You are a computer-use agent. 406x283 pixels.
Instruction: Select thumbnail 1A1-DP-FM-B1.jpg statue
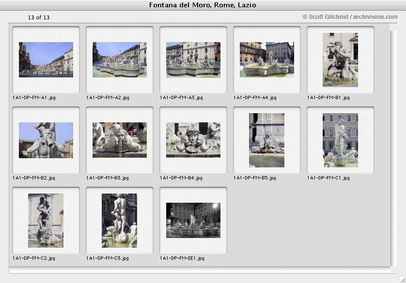coord(340,60)
